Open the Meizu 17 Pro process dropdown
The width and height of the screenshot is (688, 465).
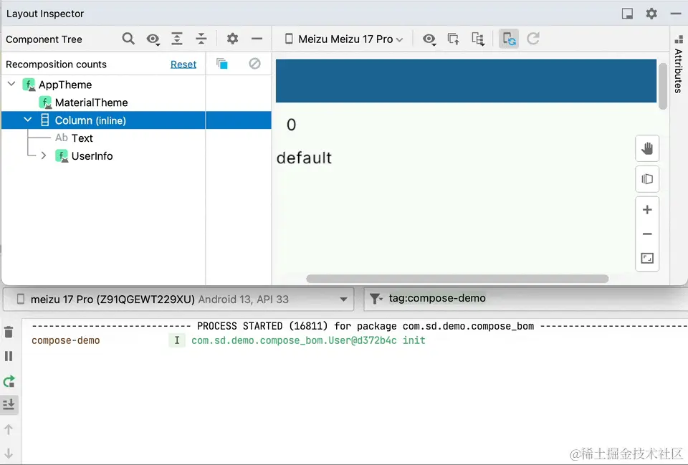[x=343, y=39]
